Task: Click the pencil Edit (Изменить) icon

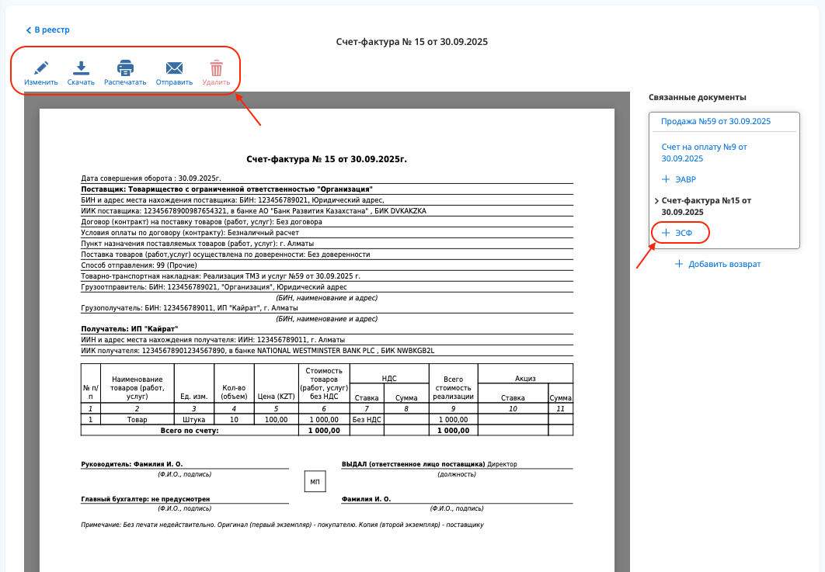Action: click(x=40, y=68)
